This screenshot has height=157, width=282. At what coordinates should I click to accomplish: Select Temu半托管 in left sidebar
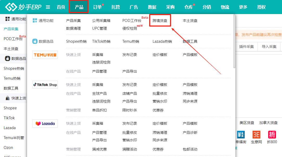tap(14, 137)
